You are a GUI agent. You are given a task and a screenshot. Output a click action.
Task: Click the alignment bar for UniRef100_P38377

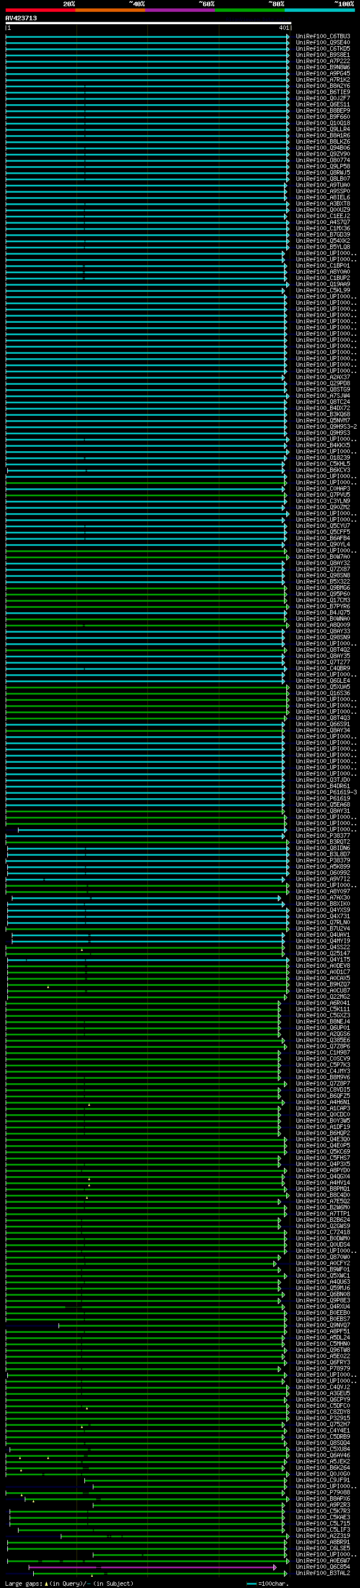click(x=145, y=836)
